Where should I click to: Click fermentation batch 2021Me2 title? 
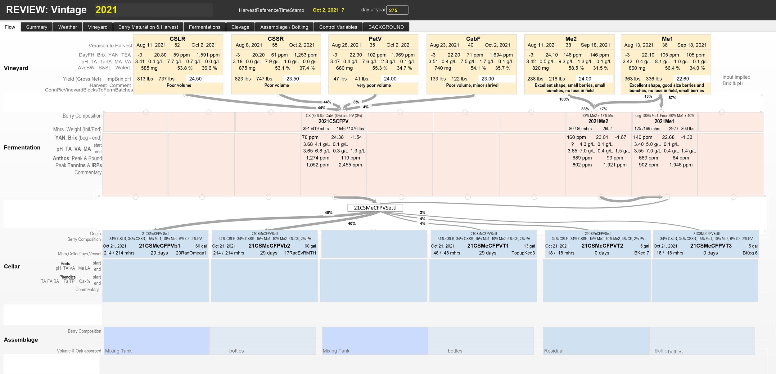[x=598, y=121]
